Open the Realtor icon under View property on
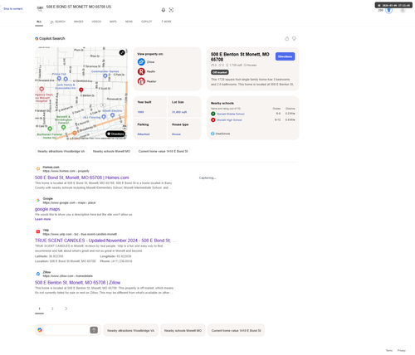 [141, 81]
